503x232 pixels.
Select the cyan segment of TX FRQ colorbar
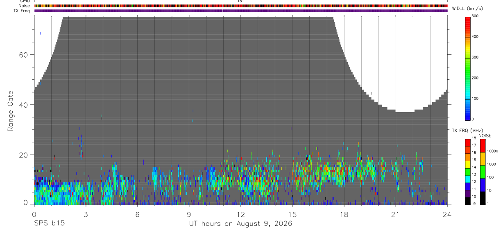tap(468, 180)
